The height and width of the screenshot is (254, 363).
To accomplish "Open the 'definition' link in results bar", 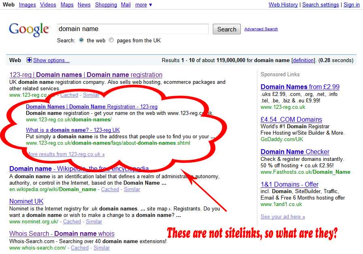I will click(x=303, y=60).
